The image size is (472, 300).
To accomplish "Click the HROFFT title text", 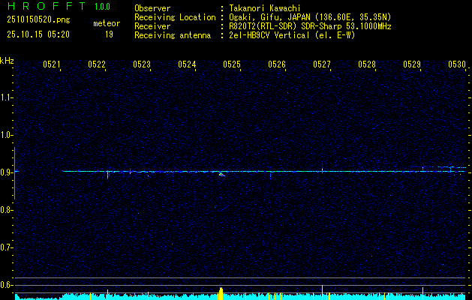I will [47, 6].
